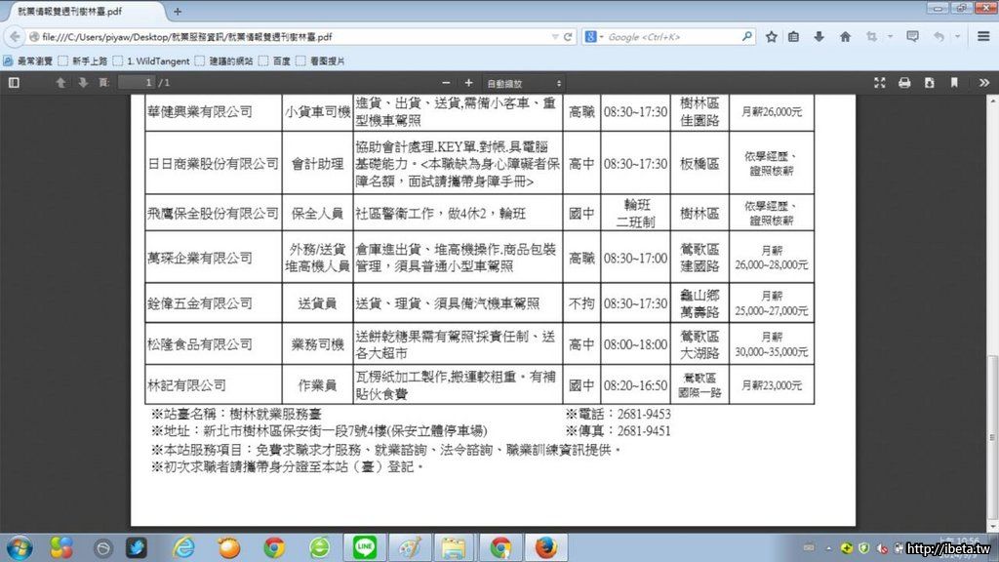Open search engine selector dropdown

tap(594, 37)
